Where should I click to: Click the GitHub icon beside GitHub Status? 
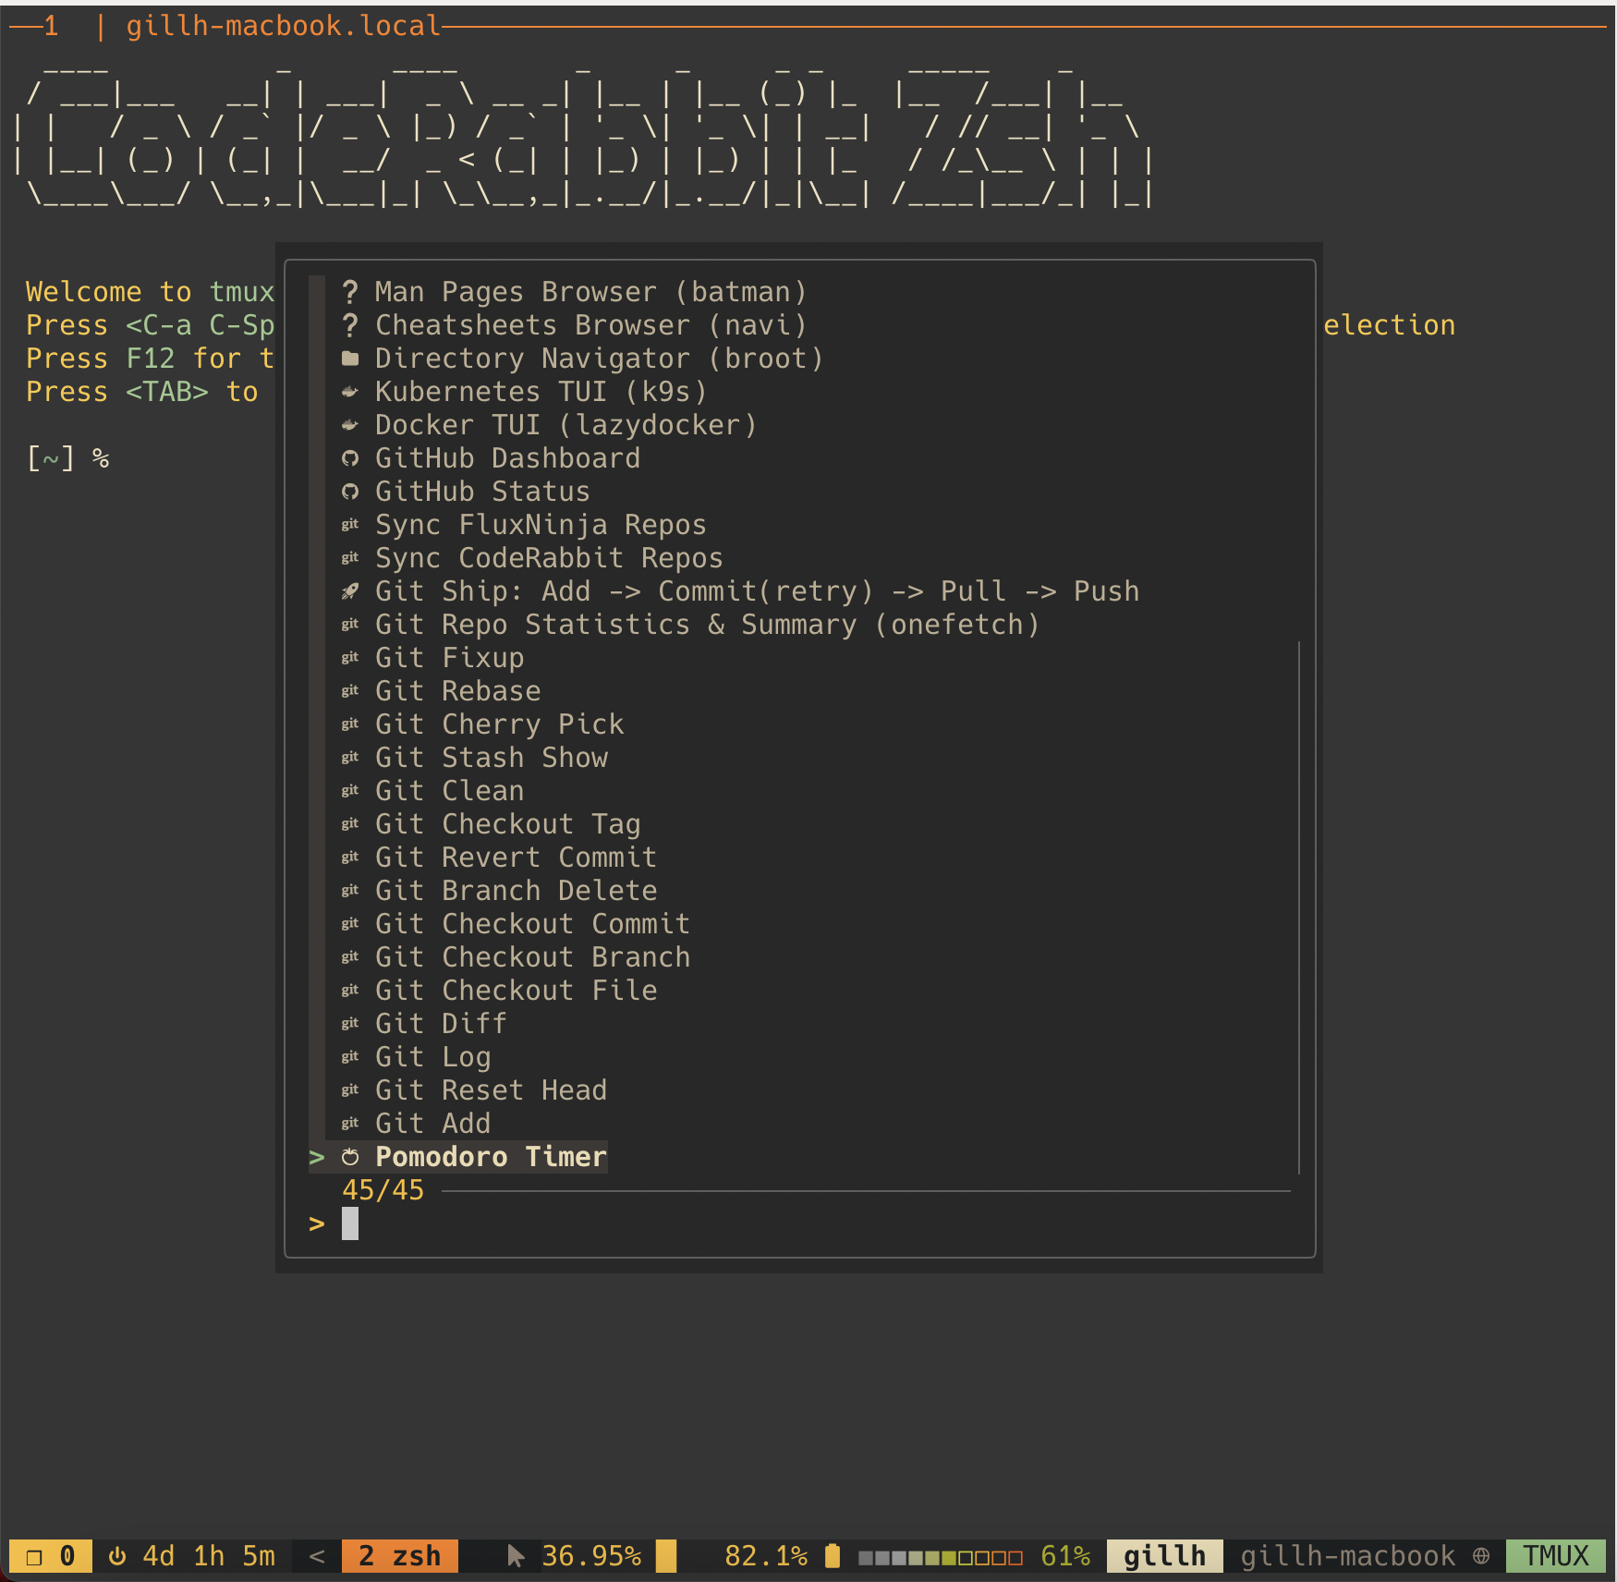point(350,492)
